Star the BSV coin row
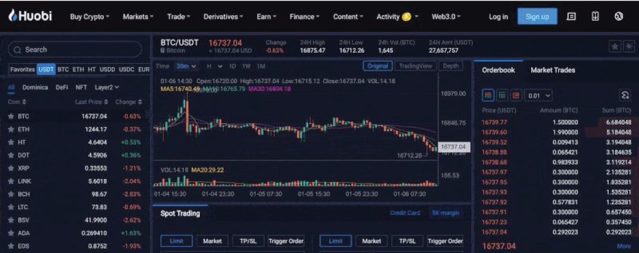The image size is (639, 253). [11, 220]
